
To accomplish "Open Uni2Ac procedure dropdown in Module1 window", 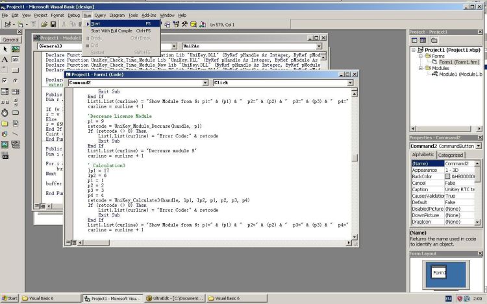I will [319, 46].
